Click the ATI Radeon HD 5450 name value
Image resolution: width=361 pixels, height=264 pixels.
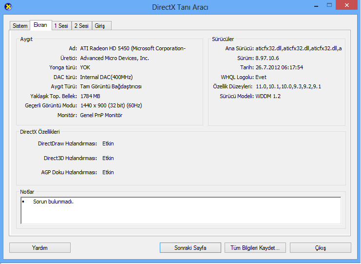[133, 48]
